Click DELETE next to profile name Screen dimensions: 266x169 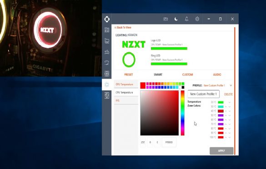[x=228, y=94]
